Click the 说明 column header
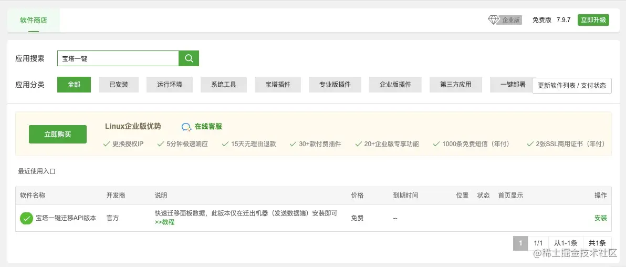Screen dimensions: 626x267 (161, 196)
